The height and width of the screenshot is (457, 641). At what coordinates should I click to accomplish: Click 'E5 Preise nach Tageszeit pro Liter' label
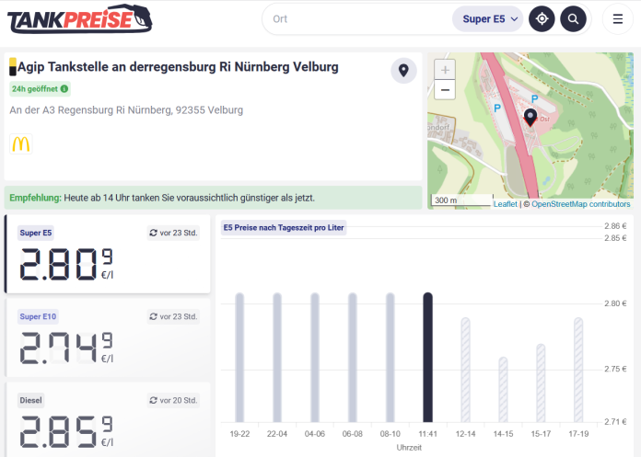(x=284, y=228)
